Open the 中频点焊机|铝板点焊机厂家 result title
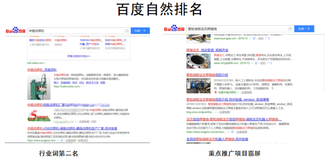The height and width of the screenshot is (165, 330). click(x=68, y=105)
